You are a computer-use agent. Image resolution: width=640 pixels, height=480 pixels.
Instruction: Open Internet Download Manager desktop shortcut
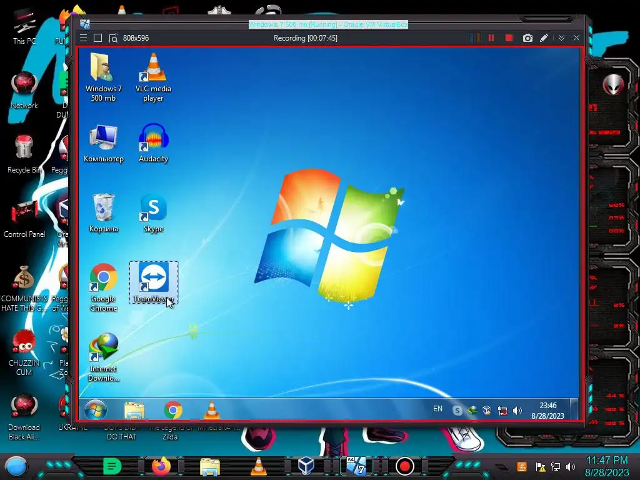103,357
